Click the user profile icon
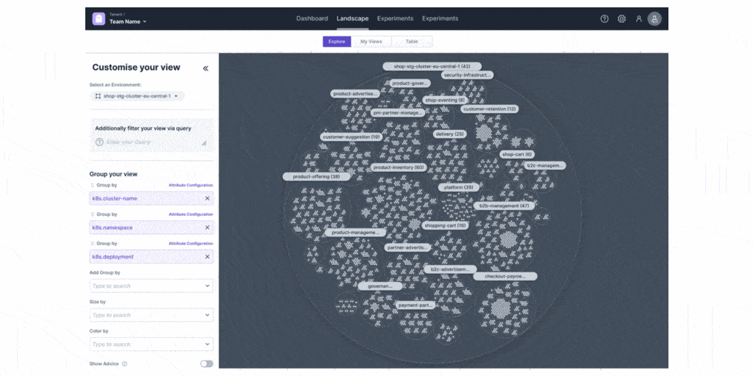The width and height of the screenshot is (753, 376). 638,19
